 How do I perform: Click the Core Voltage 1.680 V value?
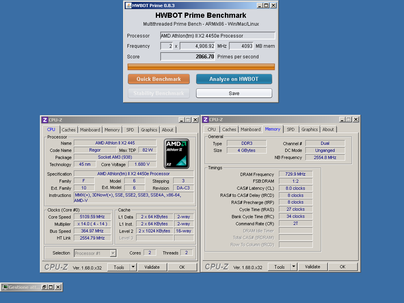(142, 165)
